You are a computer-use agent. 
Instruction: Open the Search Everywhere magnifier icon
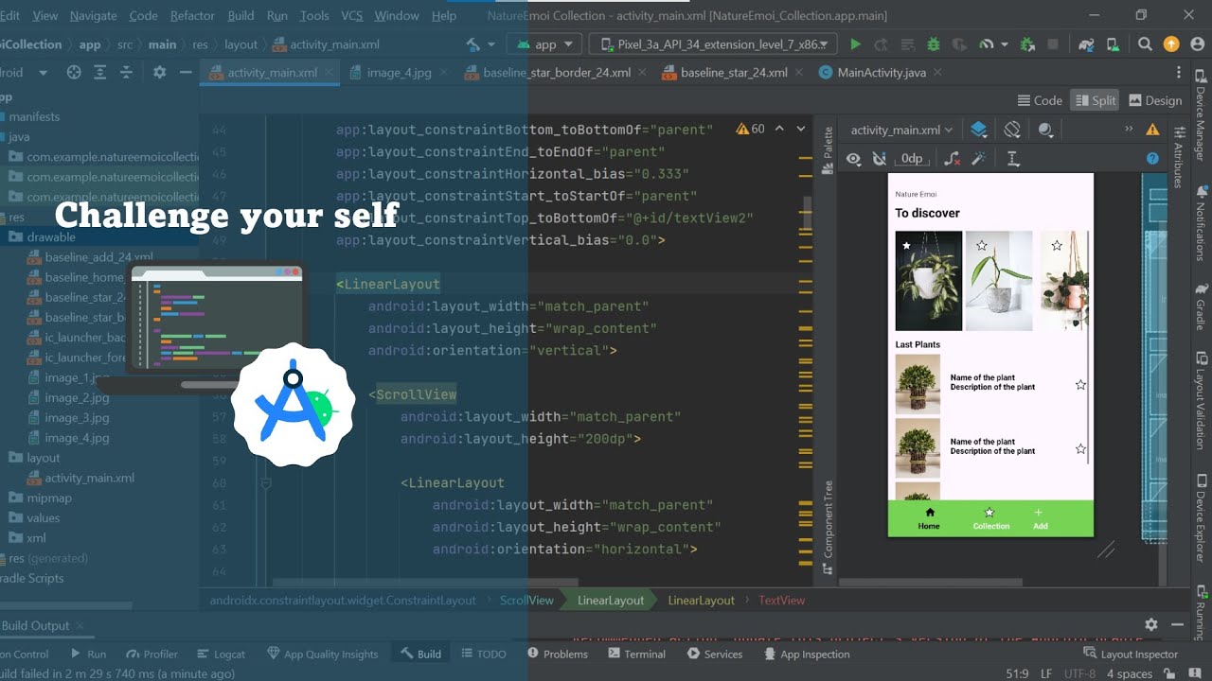point(1145,44)
